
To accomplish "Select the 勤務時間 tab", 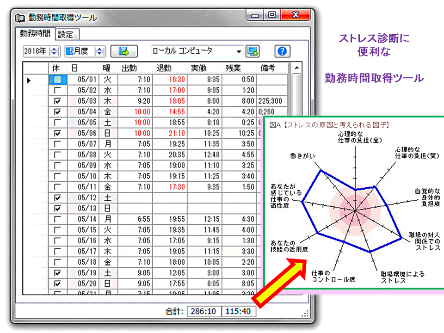I will [36, 34].
